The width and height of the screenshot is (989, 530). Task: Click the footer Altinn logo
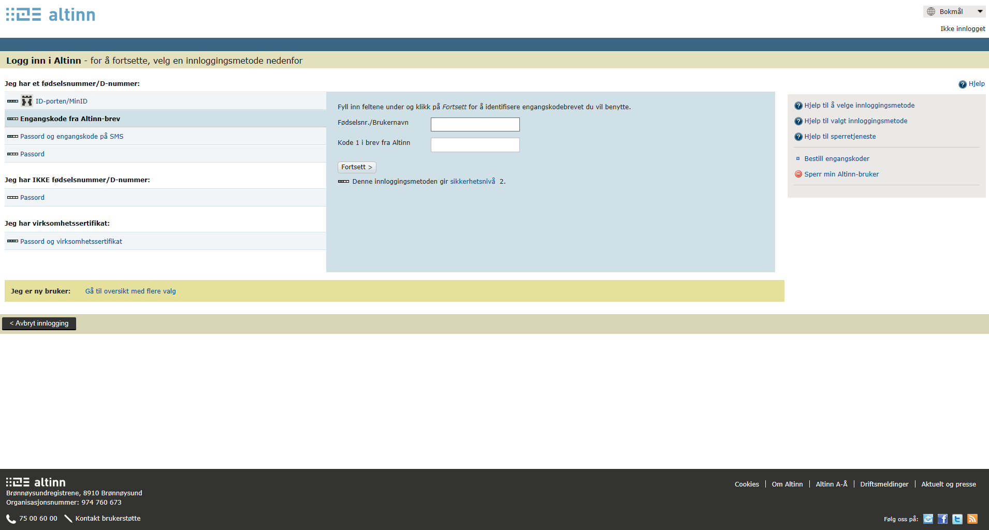pos(36,482)
